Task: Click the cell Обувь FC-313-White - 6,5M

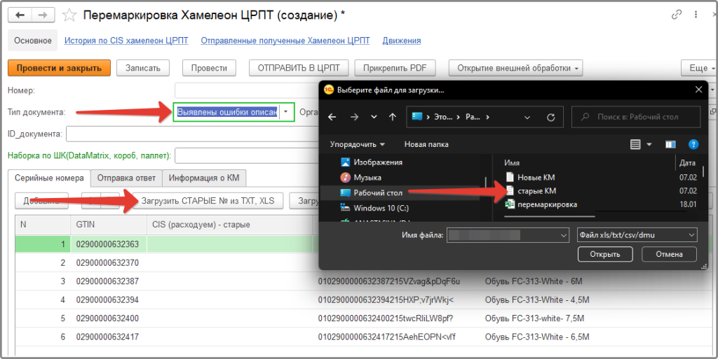Action: [537, 337]
